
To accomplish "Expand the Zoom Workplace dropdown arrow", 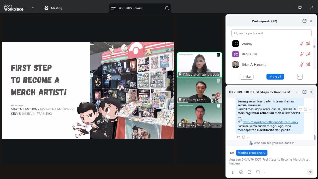I will click(x=33, y=8).
